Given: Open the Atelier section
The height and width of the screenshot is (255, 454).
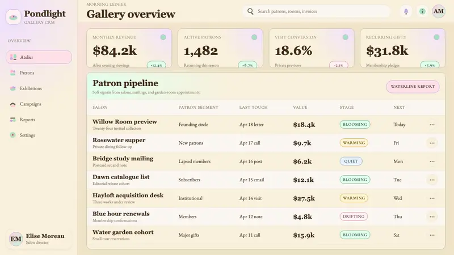Looking at the screenshot, I should (39, 57).
